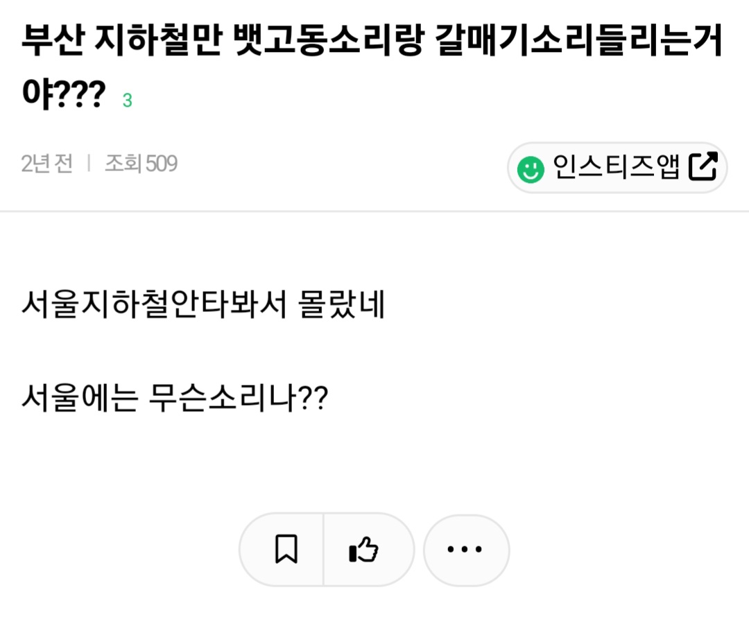The image size is (749, 617).
Task: Like the post with the thumbs-up icon
Action: click(363, 550)
